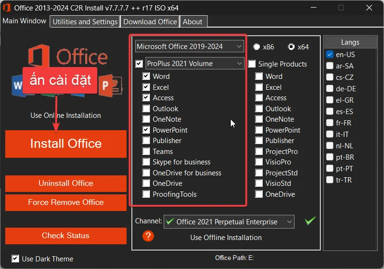384x269 pixels.
Task: Enable the ar-SA language
Action: [x=330, y=66]
